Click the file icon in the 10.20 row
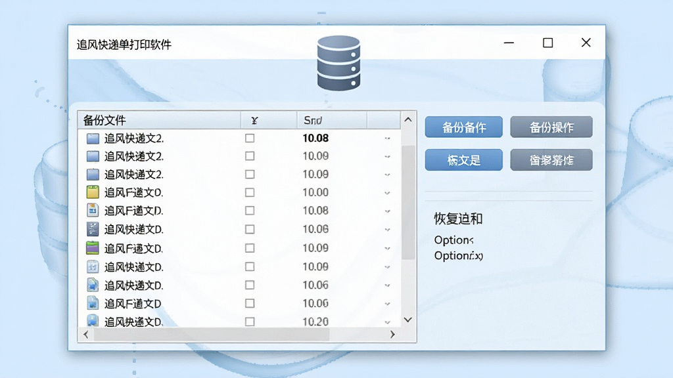Screen dimensions: 673x378 [x=93, y=320]
